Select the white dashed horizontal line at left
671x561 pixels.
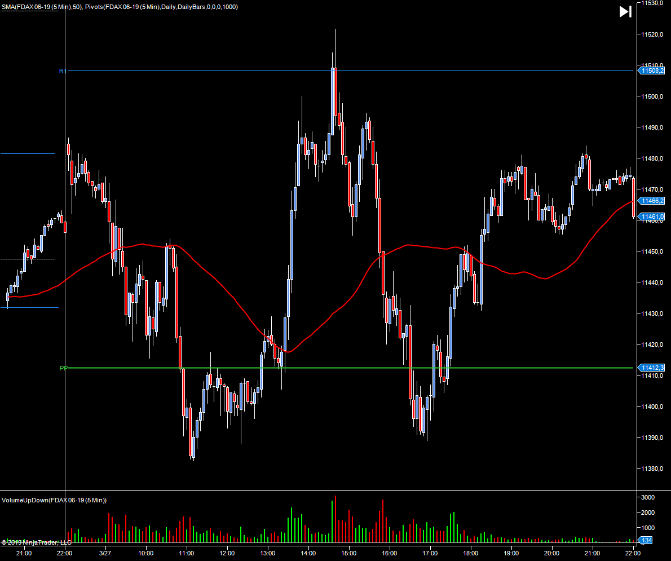pyautogui.click(x=28, y=259)
